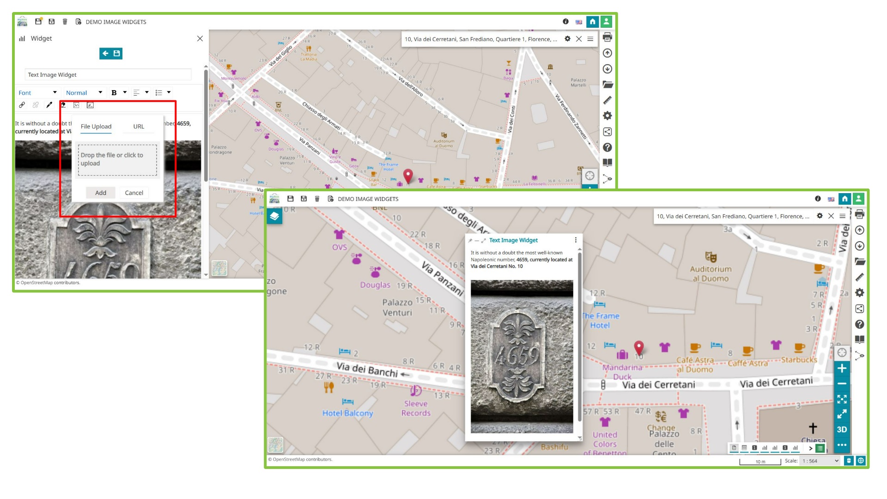Maximize the Text Image Widget
887x499 pixels.
click(x=483, y=241)
